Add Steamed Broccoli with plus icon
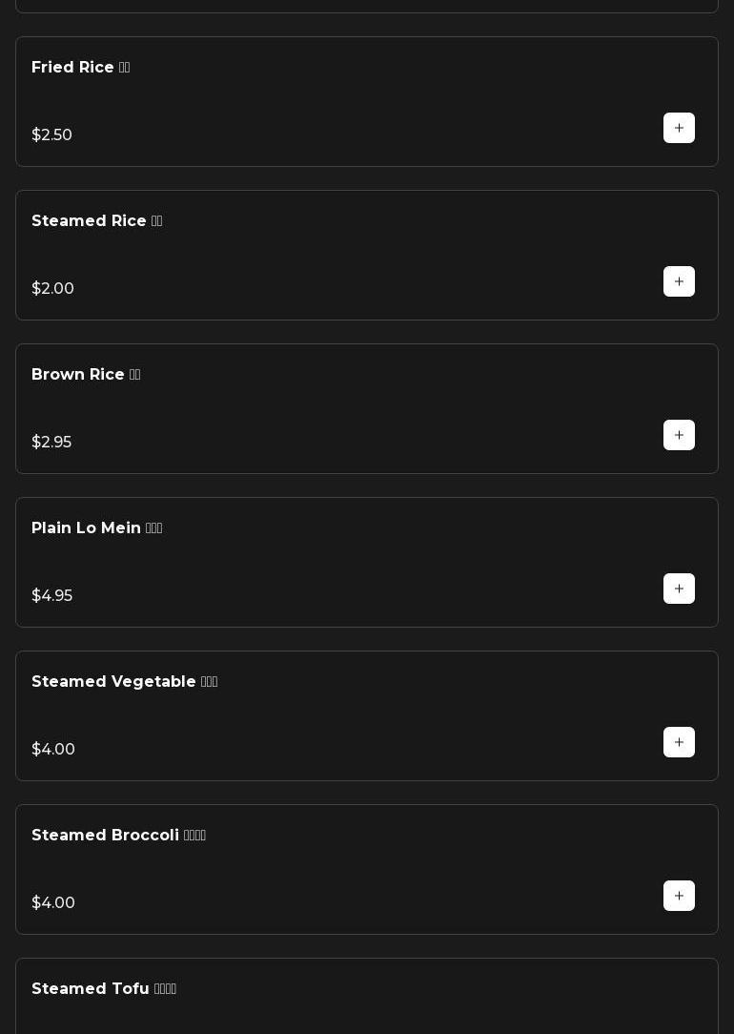Screen dimensions: 734x1034 point(679,896)
